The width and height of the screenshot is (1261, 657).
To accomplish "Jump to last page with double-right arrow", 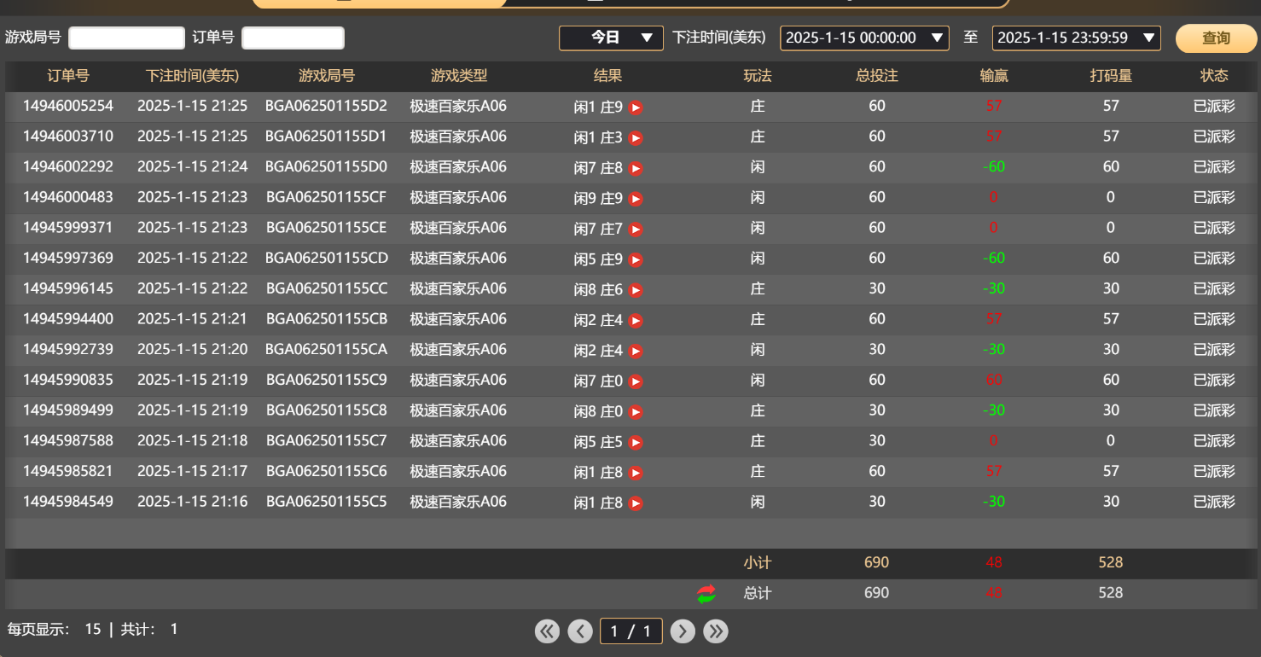I will (x=716, y=631).
